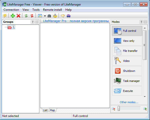Open the LiteManager Pro promo link
Image resolution: width=150 pixels, height=120 pixels.
click(x=76, y=21)
